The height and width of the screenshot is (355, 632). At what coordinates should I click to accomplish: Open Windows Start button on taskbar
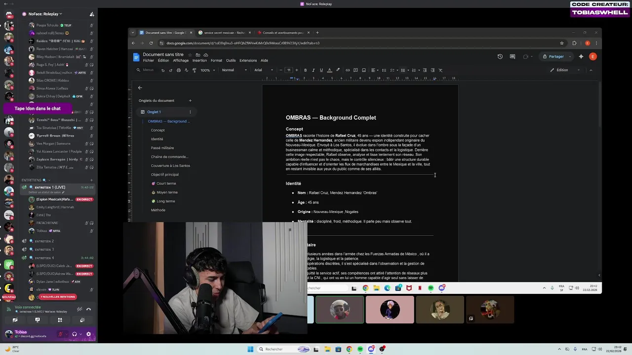pos(250,349)
